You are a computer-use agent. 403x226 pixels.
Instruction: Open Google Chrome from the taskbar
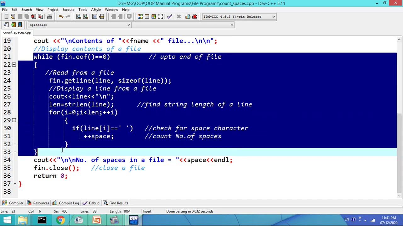pos(60,220)
